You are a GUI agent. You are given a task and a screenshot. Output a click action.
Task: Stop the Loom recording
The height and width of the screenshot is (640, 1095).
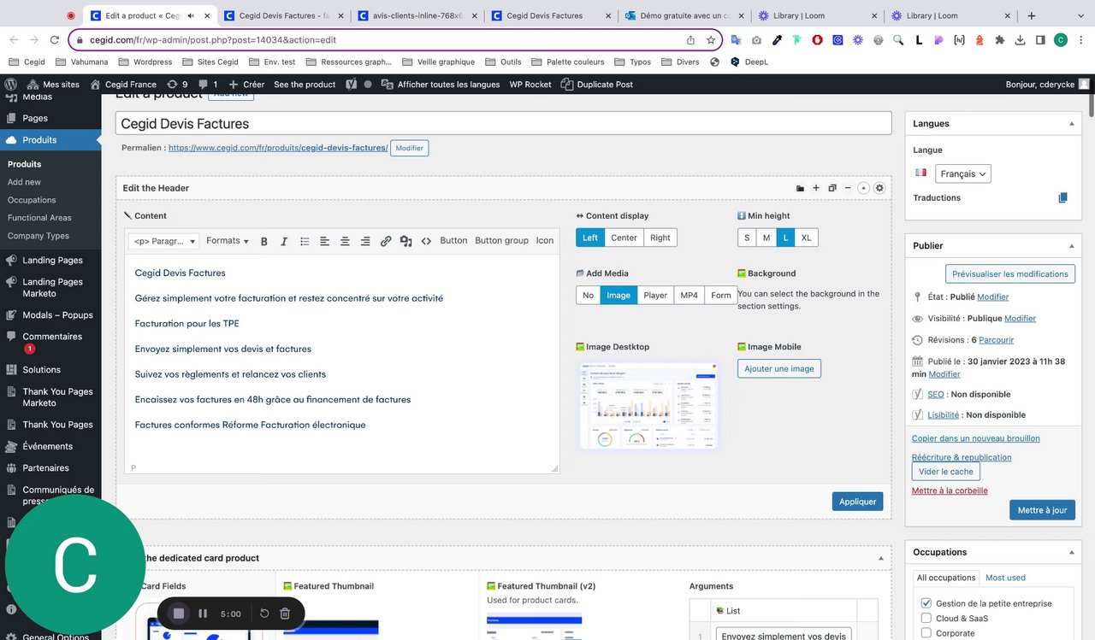click(x=179, y=614)
